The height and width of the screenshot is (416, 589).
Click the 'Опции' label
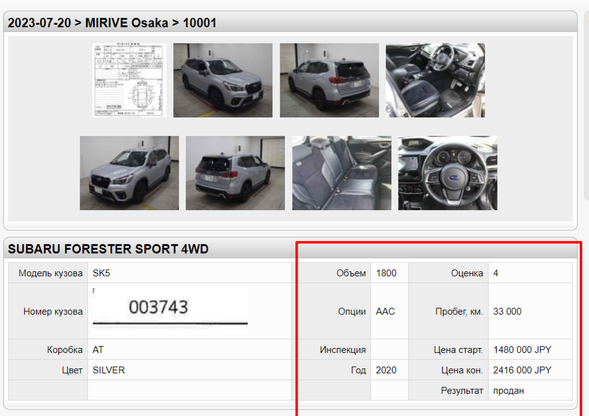(x=352, y=312)
